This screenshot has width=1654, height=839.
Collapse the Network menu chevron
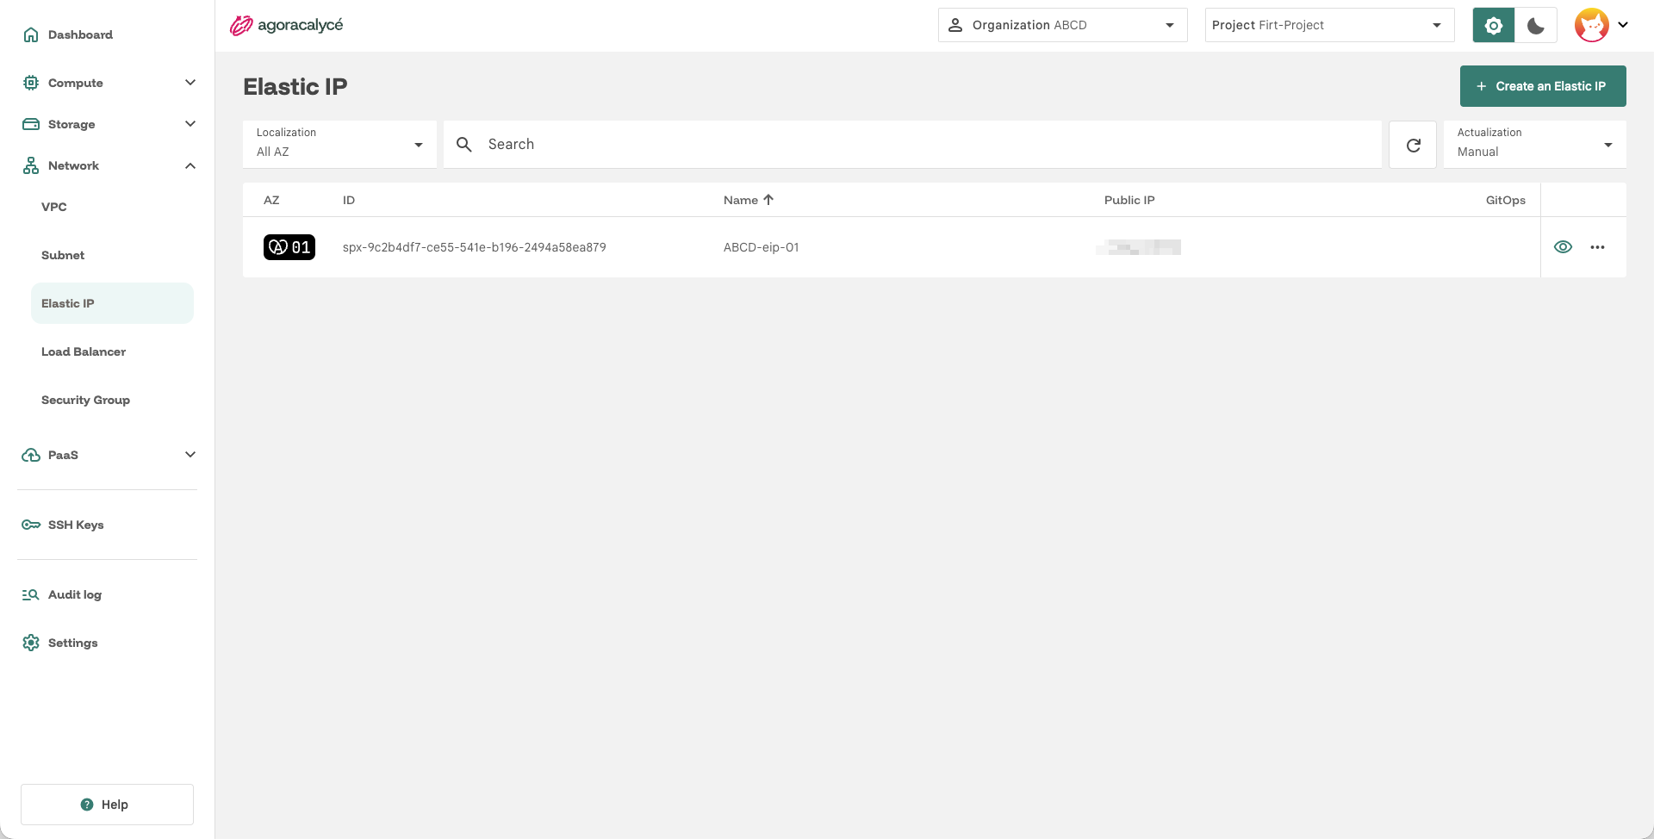pos(190,165)
